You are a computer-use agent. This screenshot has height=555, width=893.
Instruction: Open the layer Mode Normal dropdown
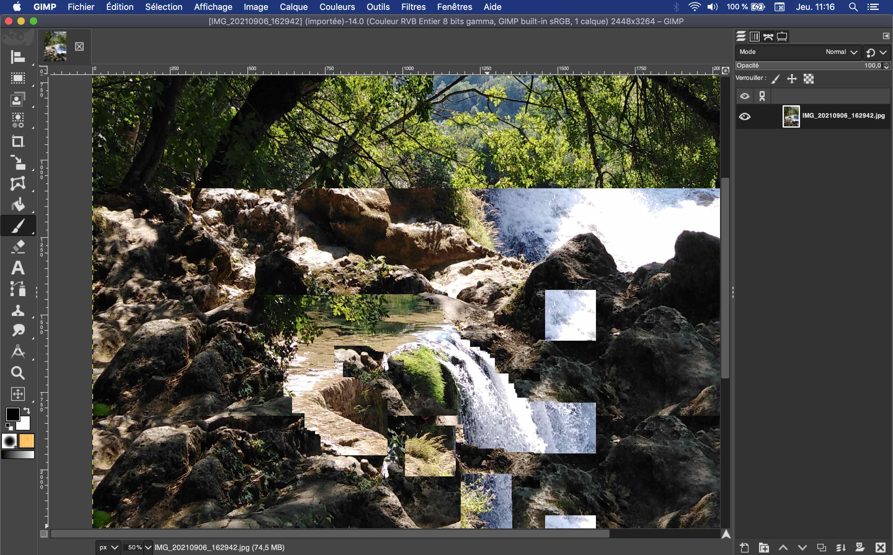[841, 52]
